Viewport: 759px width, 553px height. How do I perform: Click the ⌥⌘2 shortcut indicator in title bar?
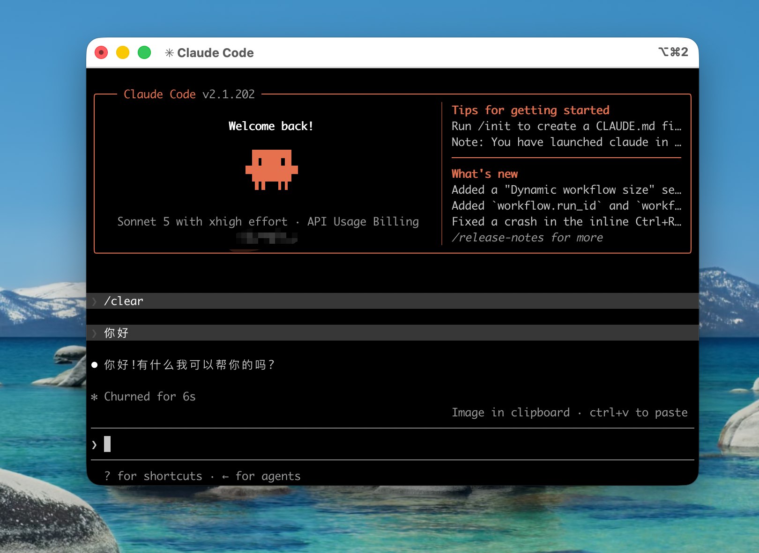[673, 52]
